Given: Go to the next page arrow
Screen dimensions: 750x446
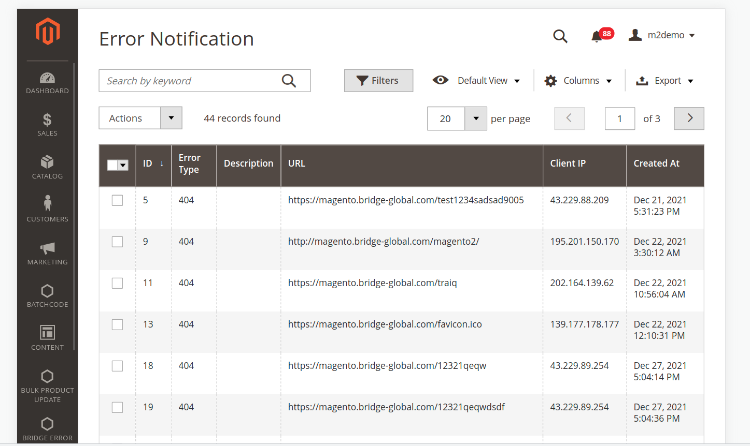Looking at the screenshot, I should (x=689, y=118).
